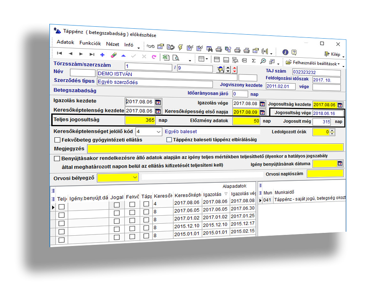The height and width of the screenshot is (289, 379).
Task: Expand overflow arrow after print preview icon
Action: [x=190, y=61]
